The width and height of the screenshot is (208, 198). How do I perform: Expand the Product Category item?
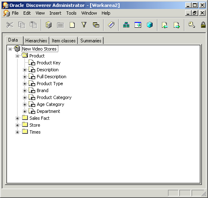click(24, 97)
